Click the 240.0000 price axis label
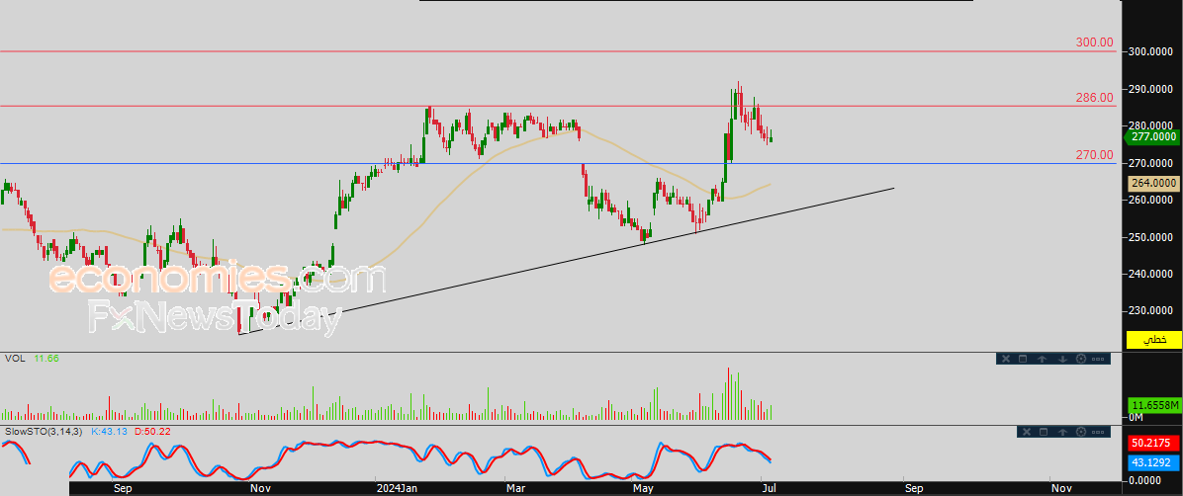This screenshot has height=496, width=1183. coord(1151,275)
